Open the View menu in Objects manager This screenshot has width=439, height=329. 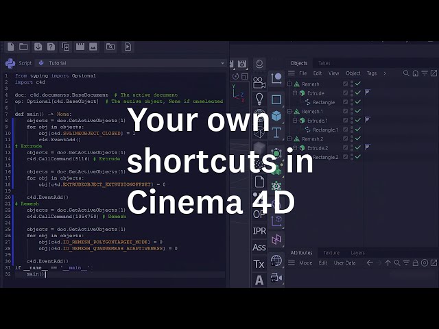point(334,73)
